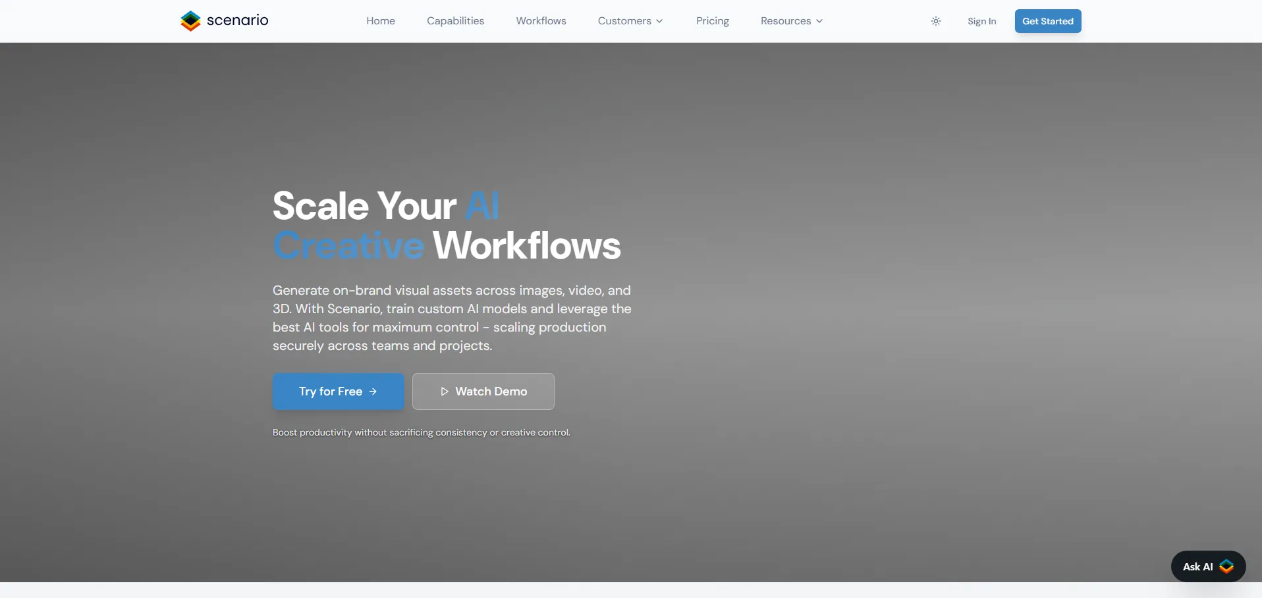Click the arrow icon in Try for Free

click(373, 391)
